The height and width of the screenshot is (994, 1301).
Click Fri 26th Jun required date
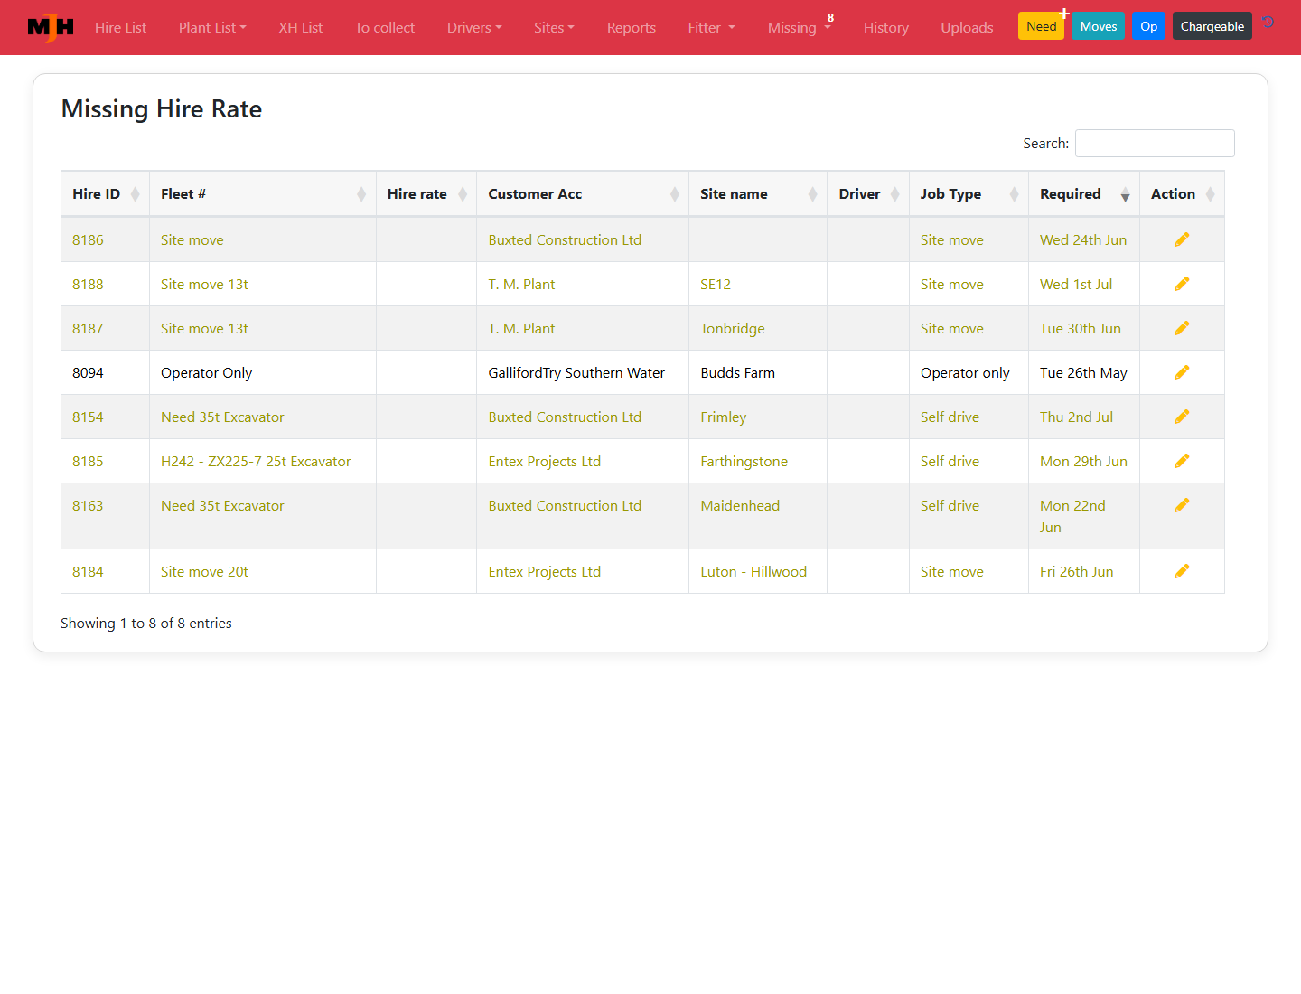click(1076, 571)
